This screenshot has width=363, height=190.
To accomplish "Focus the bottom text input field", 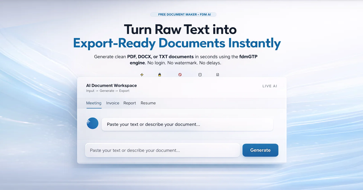I will 162,150.
